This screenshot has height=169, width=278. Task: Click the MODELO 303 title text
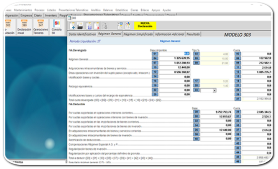point(237,35)
